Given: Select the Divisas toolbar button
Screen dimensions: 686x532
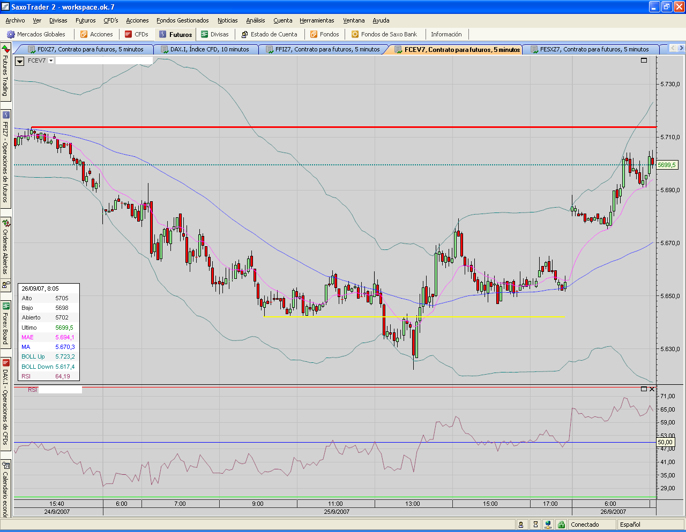Looking at the screenshot, I should click(x=214, y=34).
